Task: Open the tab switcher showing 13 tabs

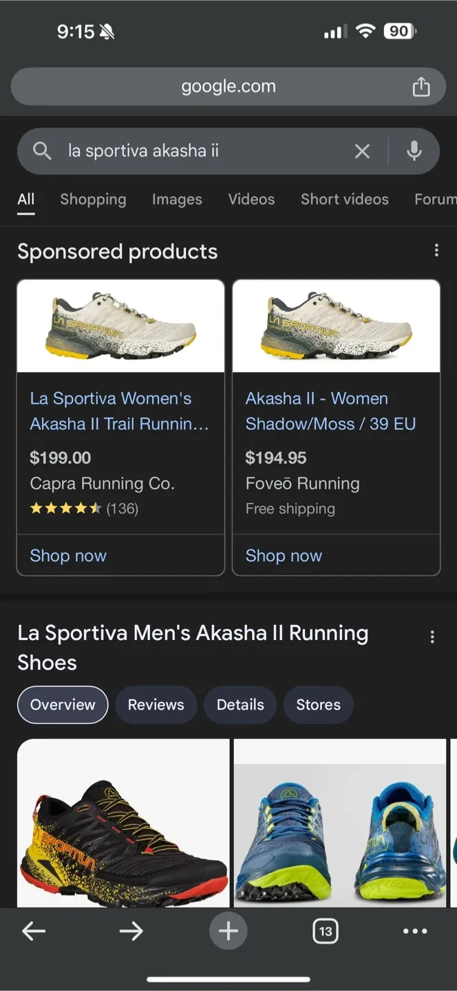Action: (325, 930)
